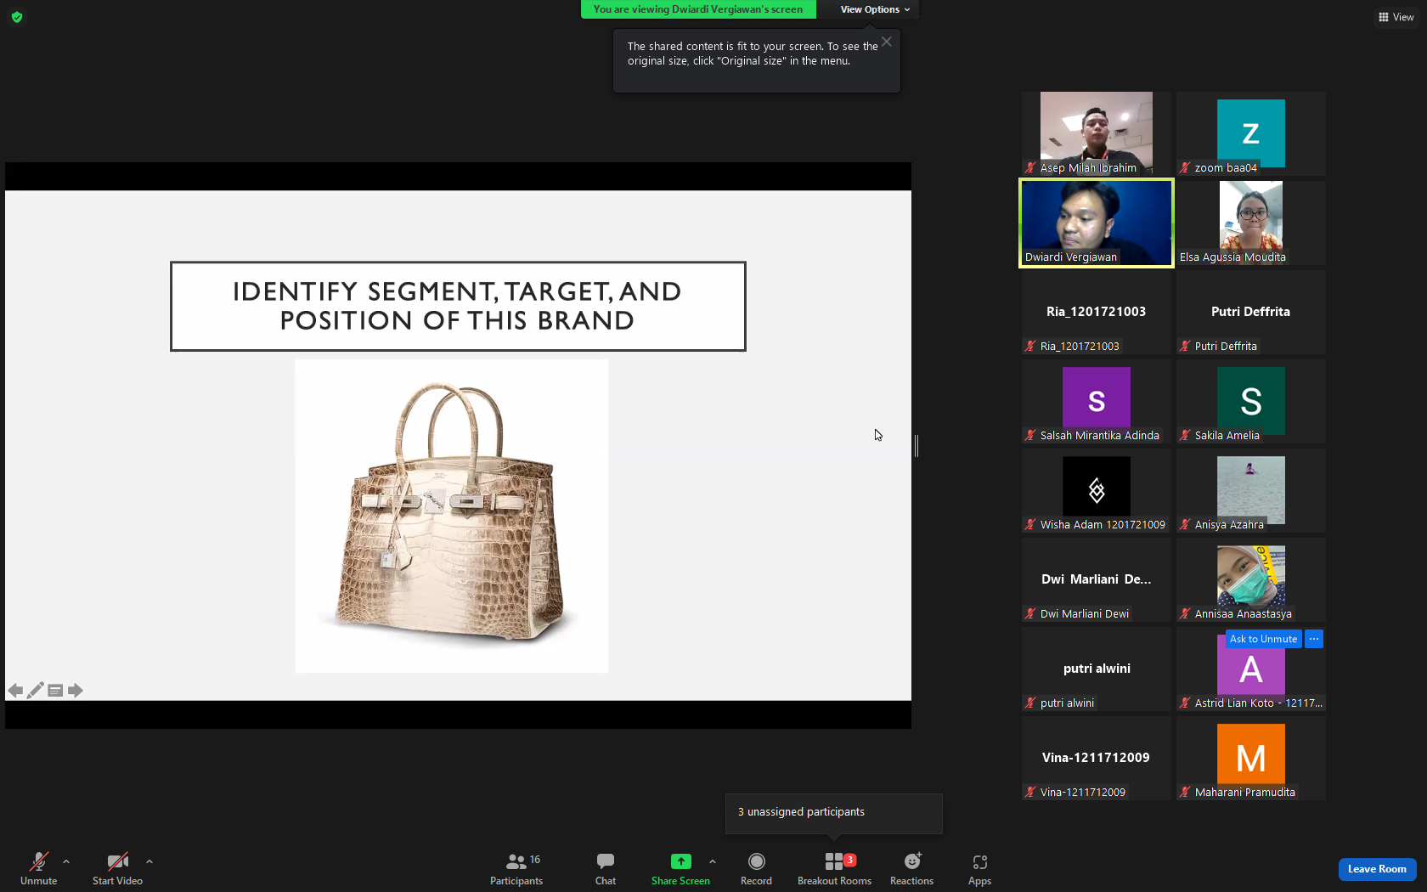Toggle Start Video on
This screenshot has height=892, width=1427.
pyautogui.click(x=117, y=869)
